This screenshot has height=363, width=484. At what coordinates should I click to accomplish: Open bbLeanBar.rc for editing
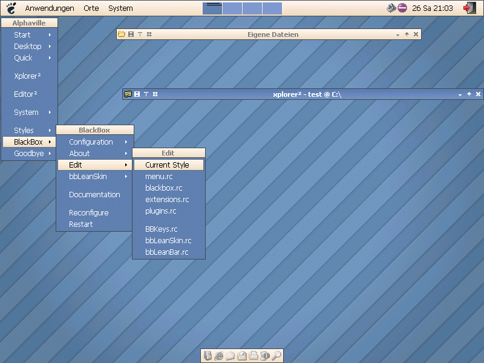[x=169, y=252]
